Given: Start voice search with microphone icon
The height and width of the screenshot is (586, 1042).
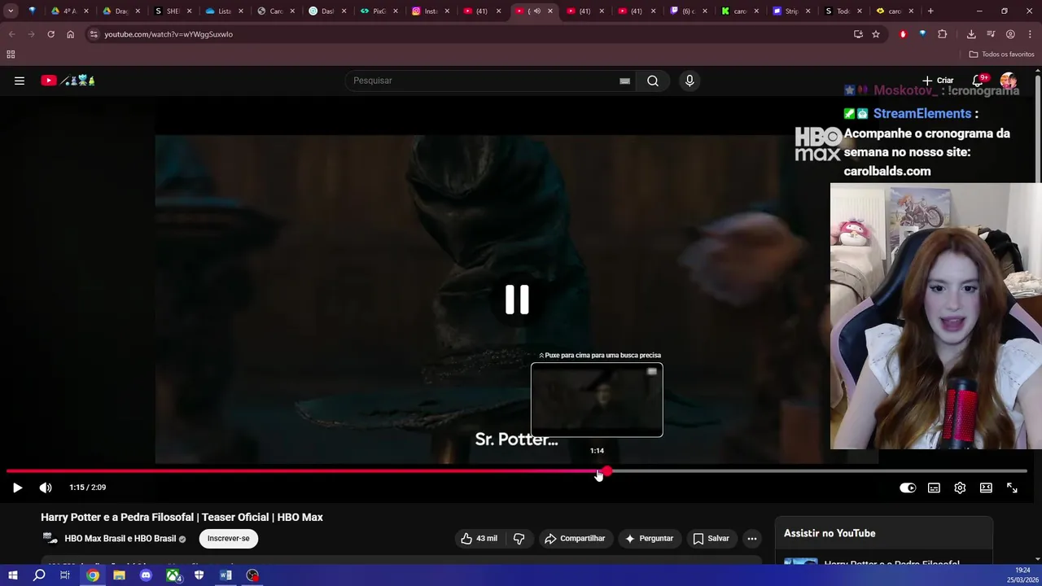Looking at the screenshot, I should coord(690,81).
